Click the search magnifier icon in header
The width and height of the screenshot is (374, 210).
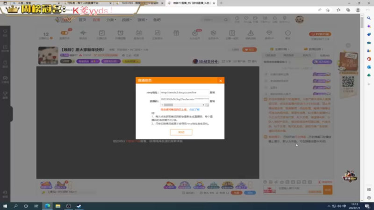tap(226, 20)
